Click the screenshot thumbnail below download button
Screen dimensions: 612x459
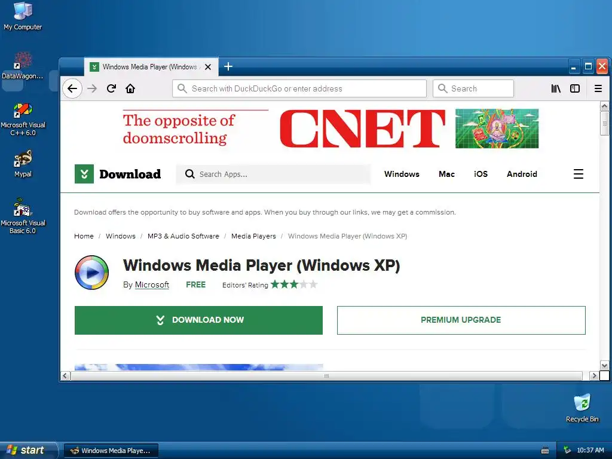tap(198, 368)
